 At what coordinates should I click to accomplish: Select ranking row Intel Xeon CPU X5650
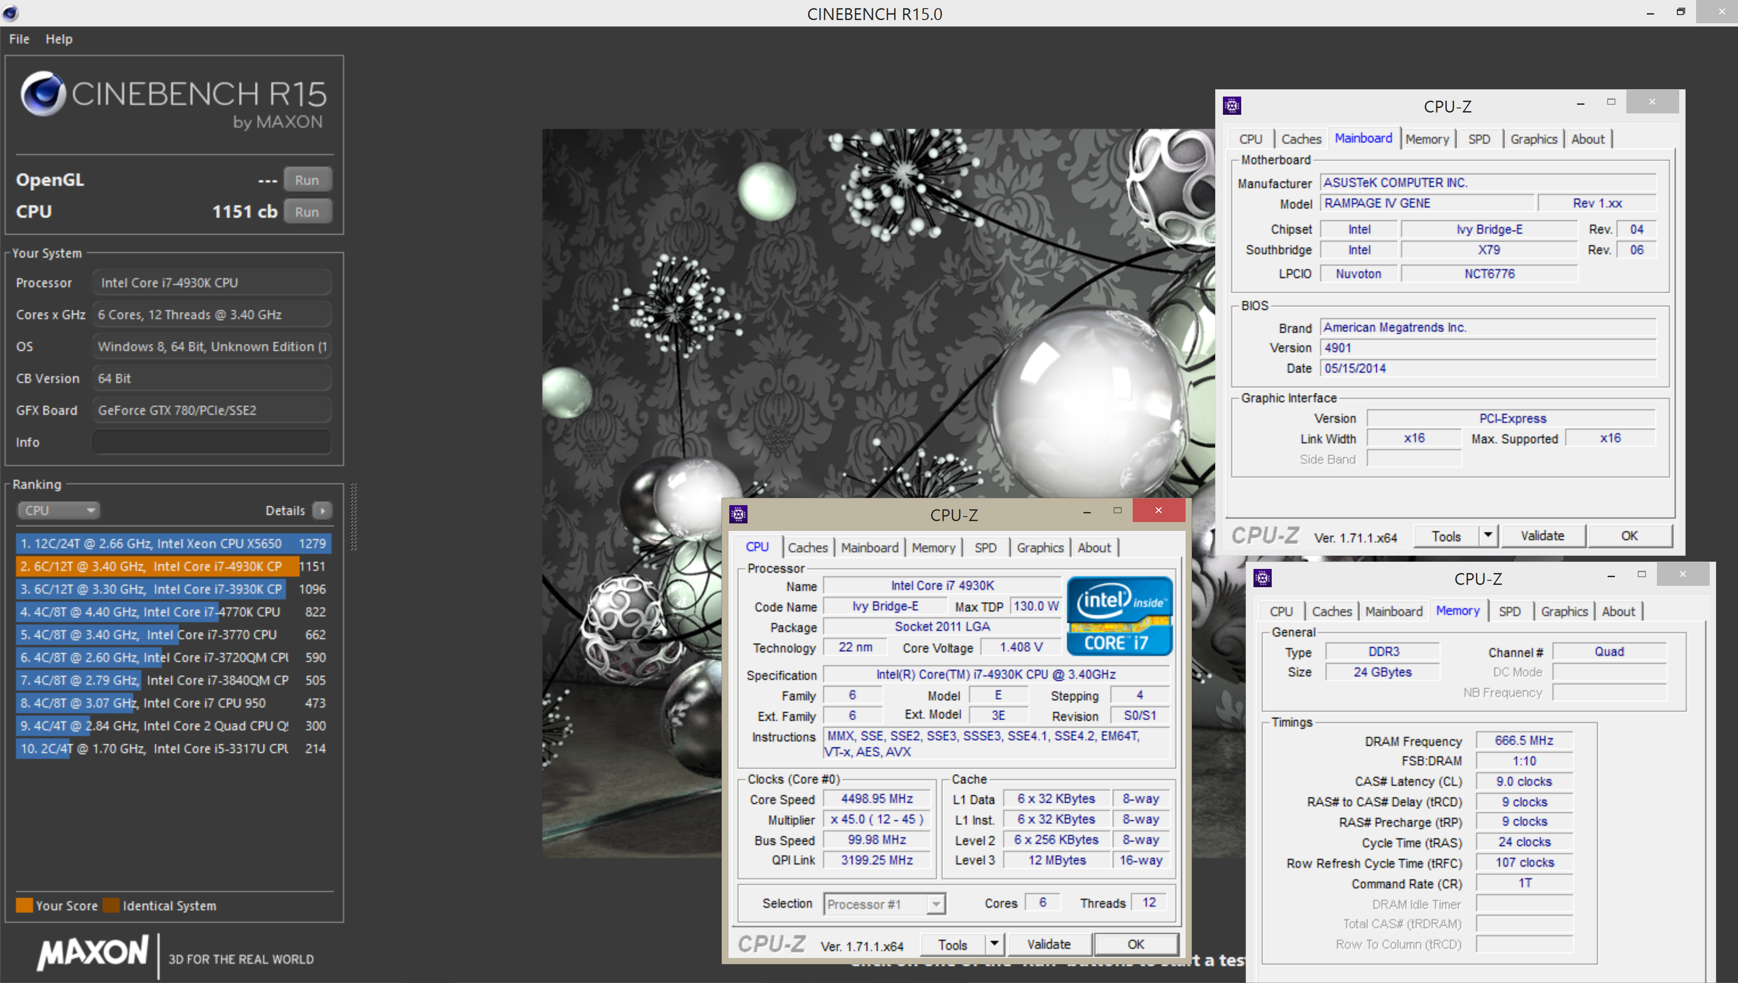coord(173,543)
